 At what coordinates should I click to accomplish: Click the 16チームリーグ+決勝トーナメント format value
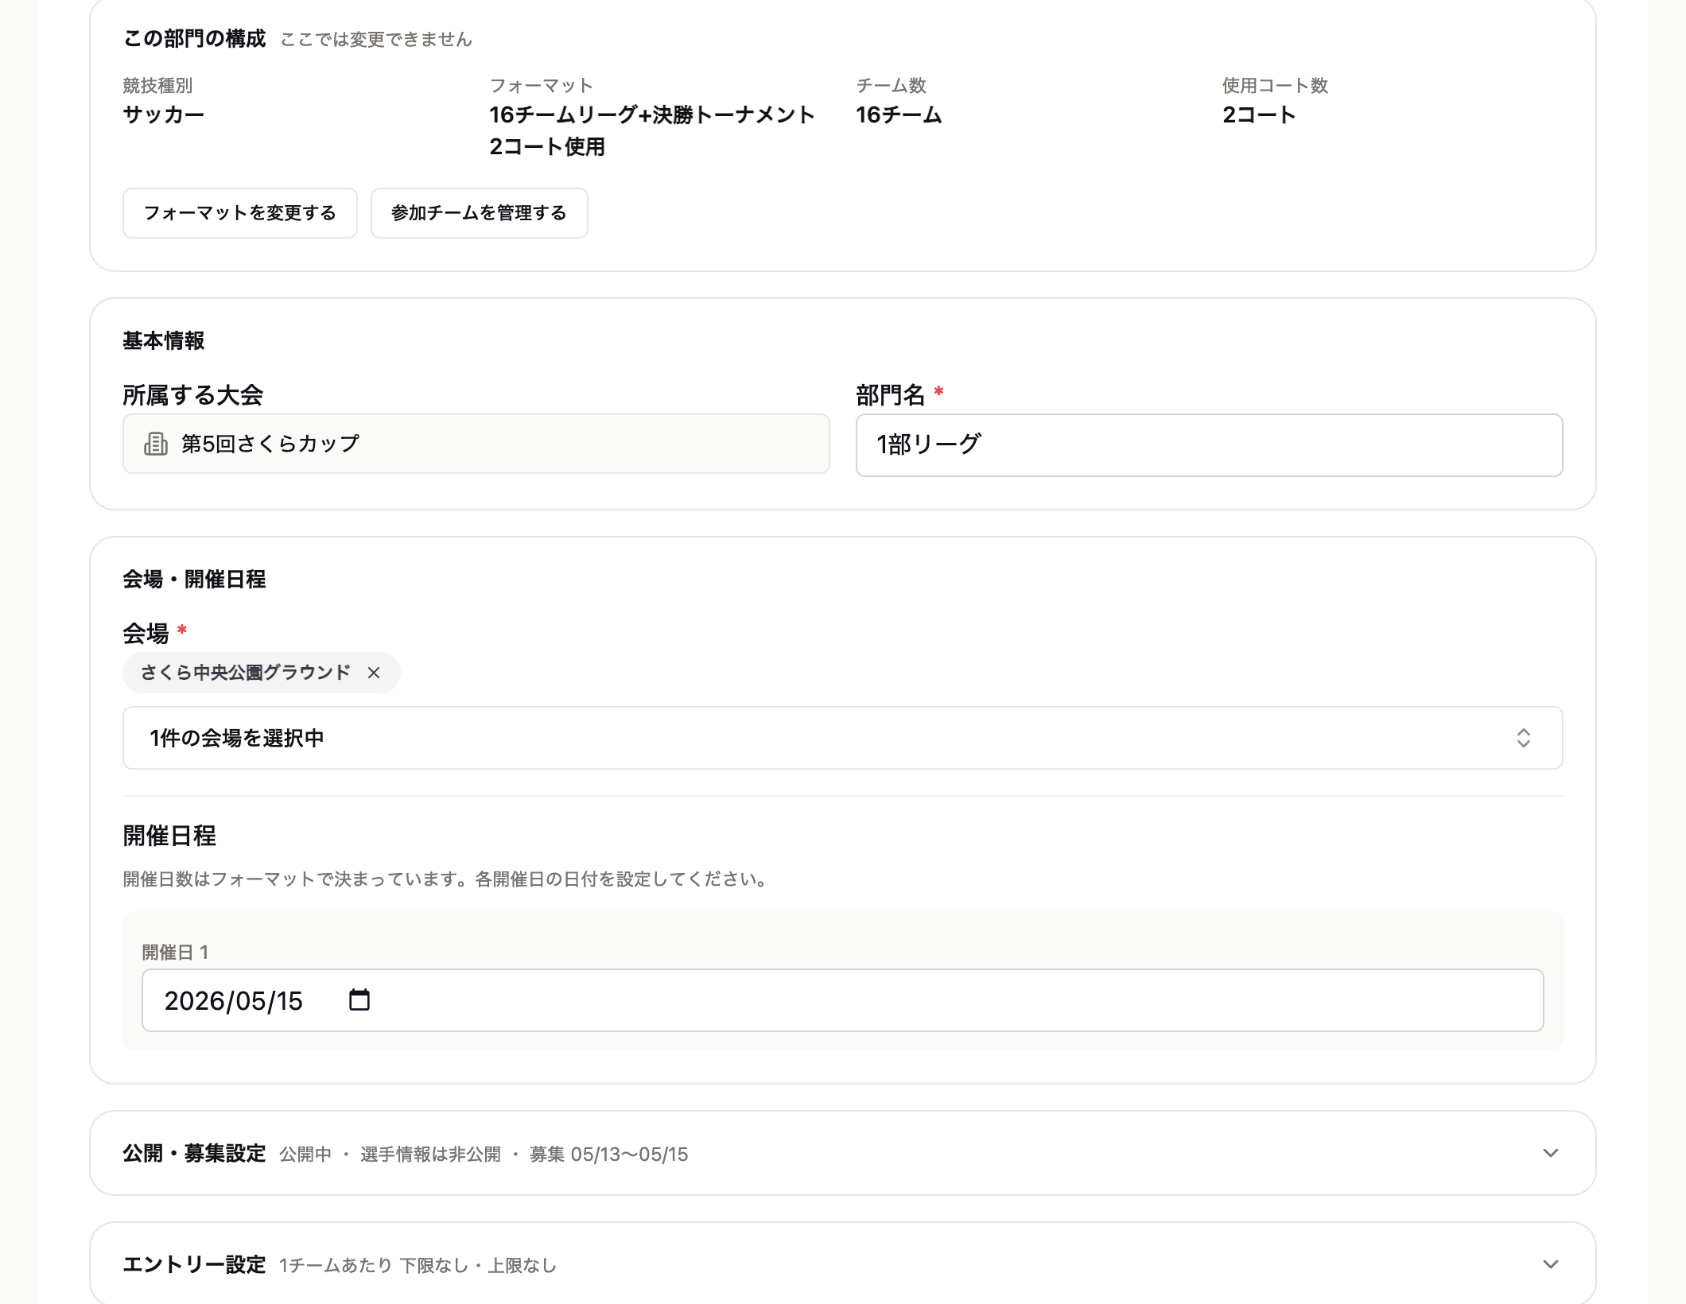tap(651, 130)
